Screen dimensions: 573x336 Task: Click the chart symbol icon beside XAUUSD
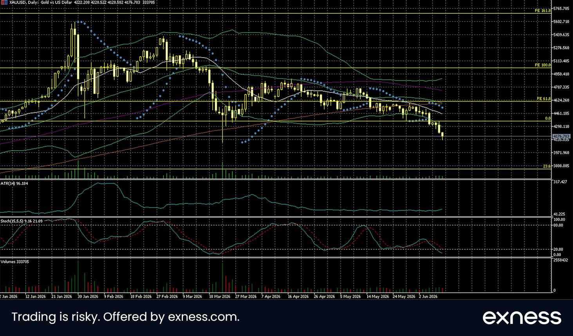(x=4, y=2)
